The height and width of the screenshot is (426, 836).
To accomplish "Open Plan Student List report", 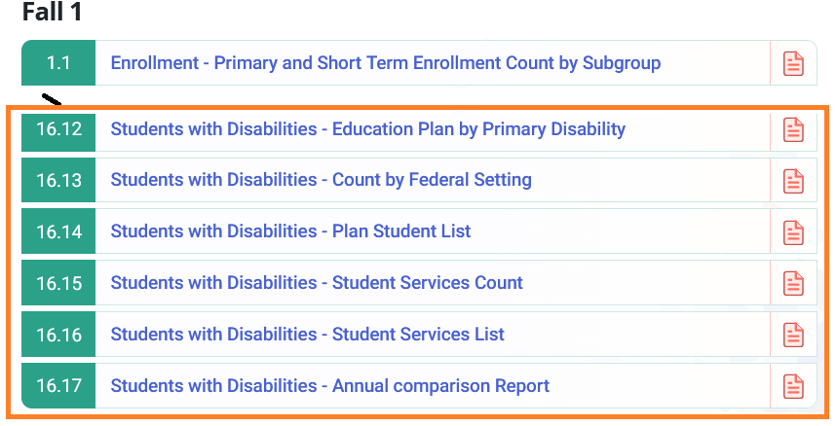I will (290, 231).
